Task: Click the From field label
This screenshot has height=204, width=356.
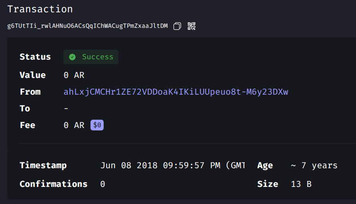Action: point(30,92)
